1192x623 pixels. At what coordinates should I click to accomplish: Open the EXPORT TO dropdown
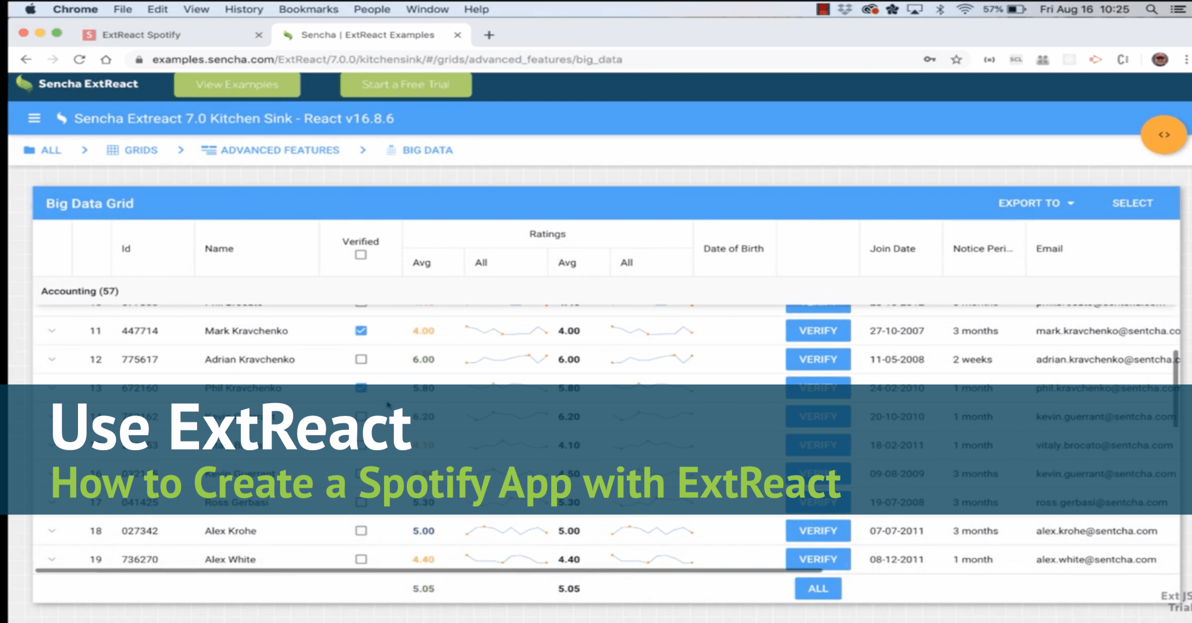click(x=1036, y=203)
